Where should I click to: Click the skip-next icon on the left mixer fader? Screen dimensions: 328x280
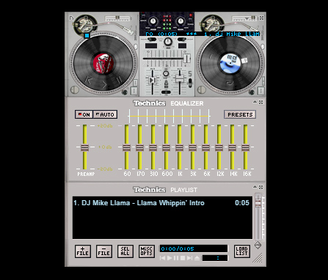click(x=153, y=80)
